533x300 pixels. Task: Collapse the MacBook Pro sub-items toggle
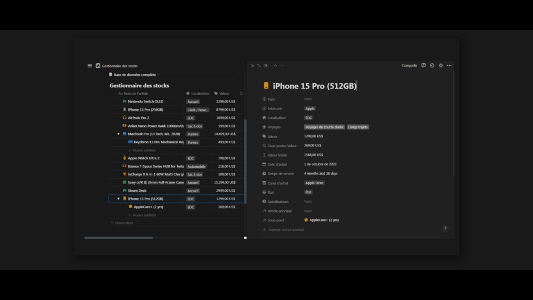click(118, 134)
